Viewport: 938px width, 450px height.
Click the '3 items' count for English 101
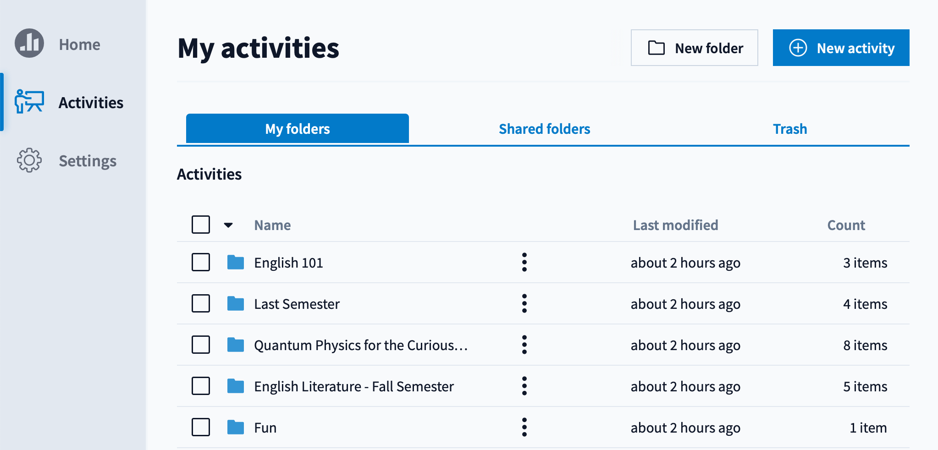(865, 263)
